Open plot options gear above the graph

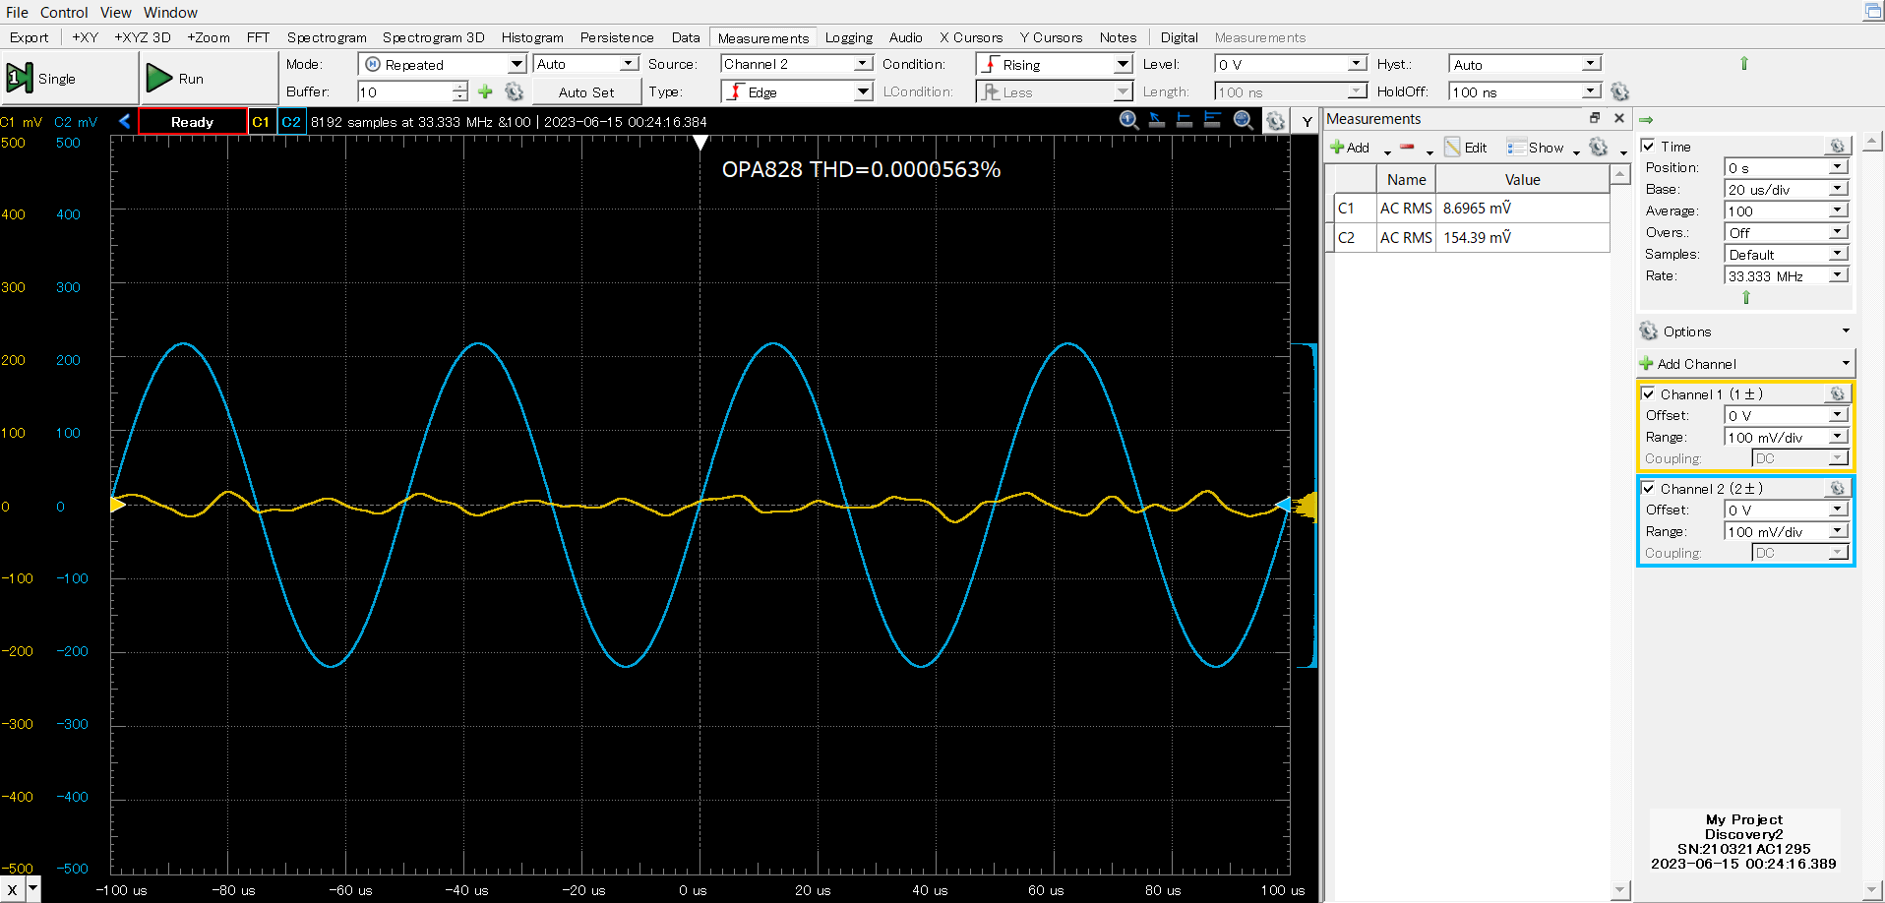click(1276, 121)
